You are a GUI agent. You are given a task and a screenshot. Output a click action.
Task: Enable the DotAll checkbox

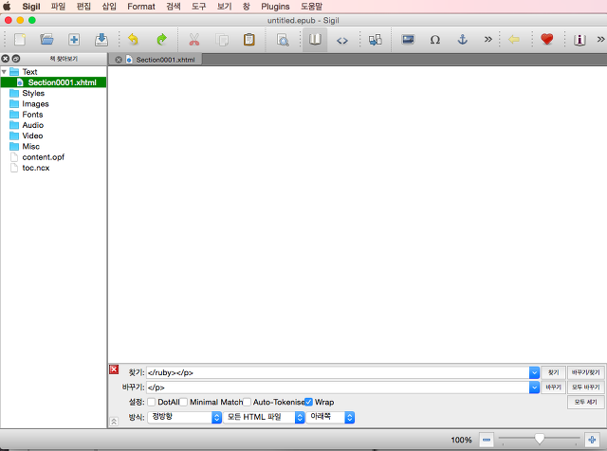click(152, 403)
